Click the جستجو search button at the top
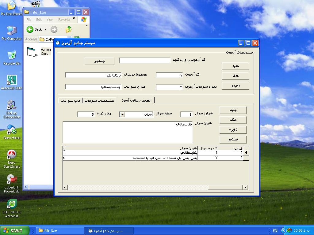This screenshot has width=314, height=235. coord(99,61)
